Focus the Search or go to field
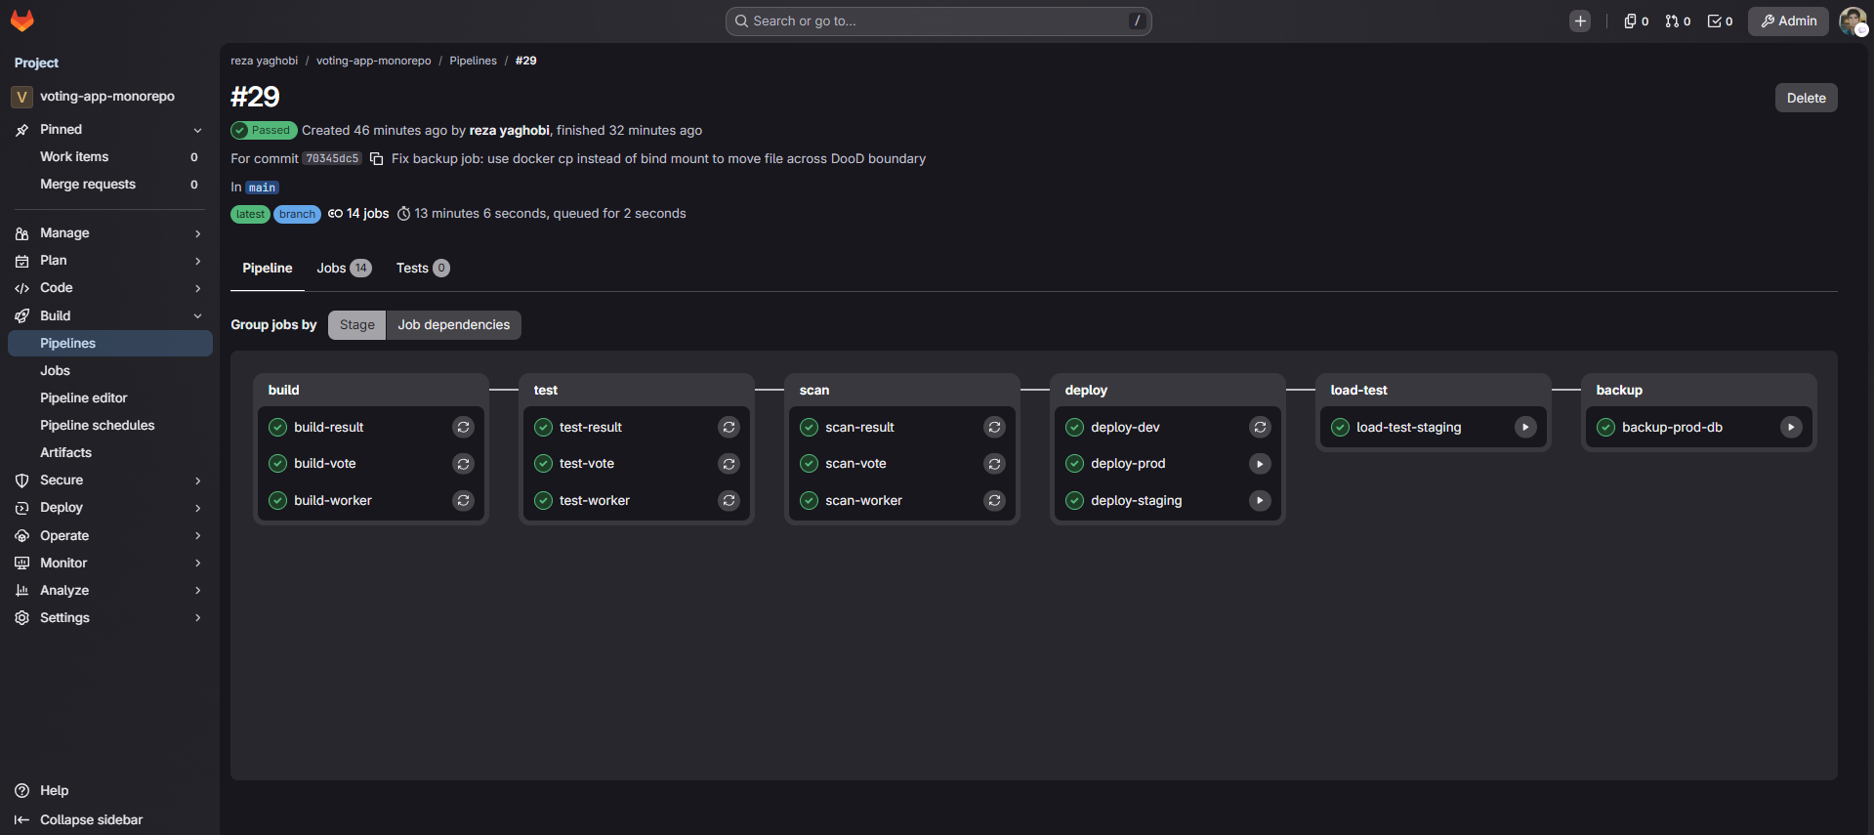1874x835 pixels. [938, 21]
